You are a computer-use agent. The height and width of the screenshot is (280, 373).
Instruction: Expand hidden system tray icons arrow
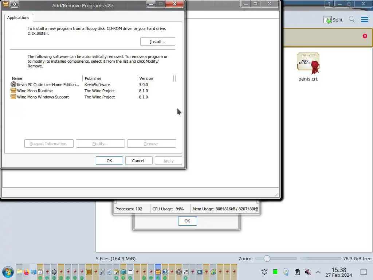coord(318,272)
